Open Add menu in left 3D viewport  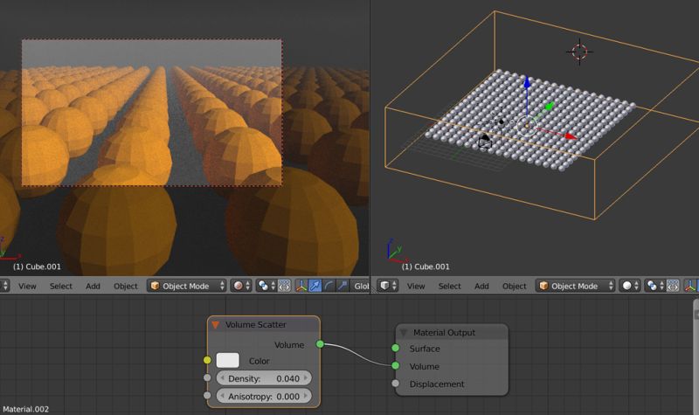click(93, 287)
